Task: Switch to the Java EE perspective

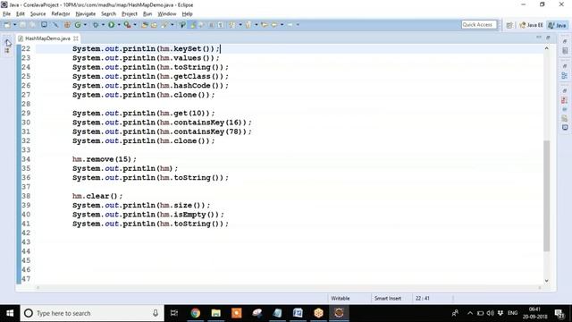Action: pos(531,25)
